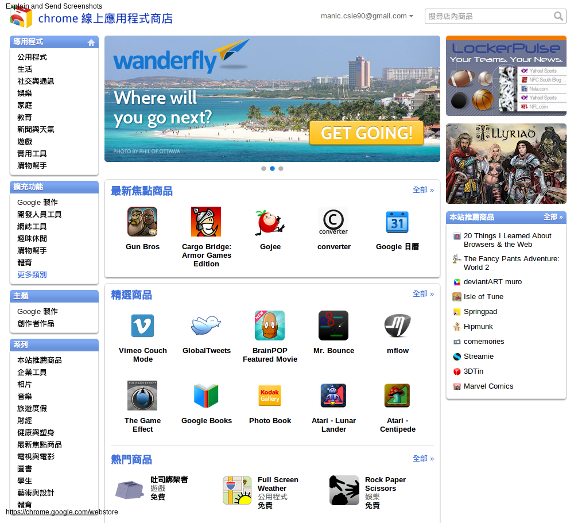View all 最新焦點商品 via 全部 link

423,190
